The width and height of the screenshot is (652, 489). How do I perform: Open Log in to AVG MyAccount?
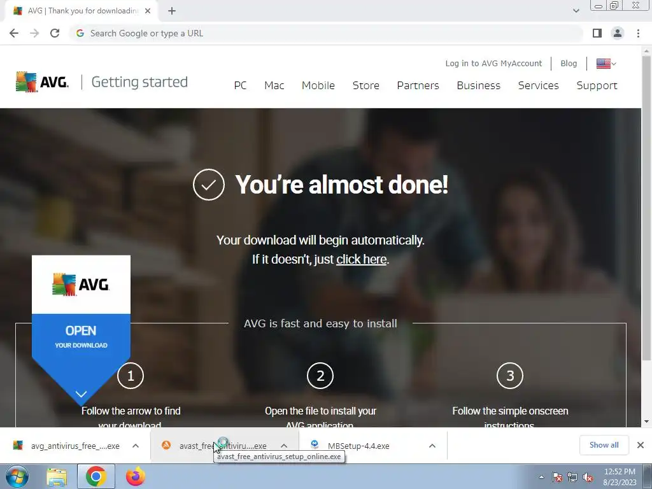tap(493, 63)
